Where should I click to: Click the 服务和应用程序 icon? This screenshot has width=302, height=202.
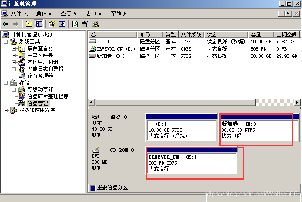coord(14,110)
